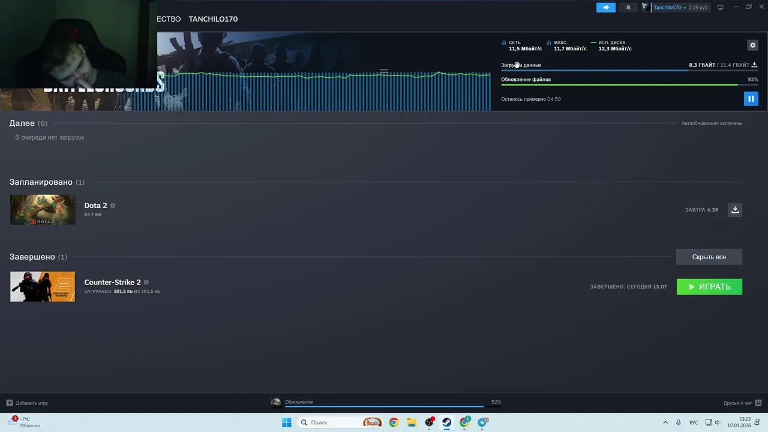
Task: Click ИГРАТЬ to launch Counter-Strike 2
Action: (x=709, y=287)
